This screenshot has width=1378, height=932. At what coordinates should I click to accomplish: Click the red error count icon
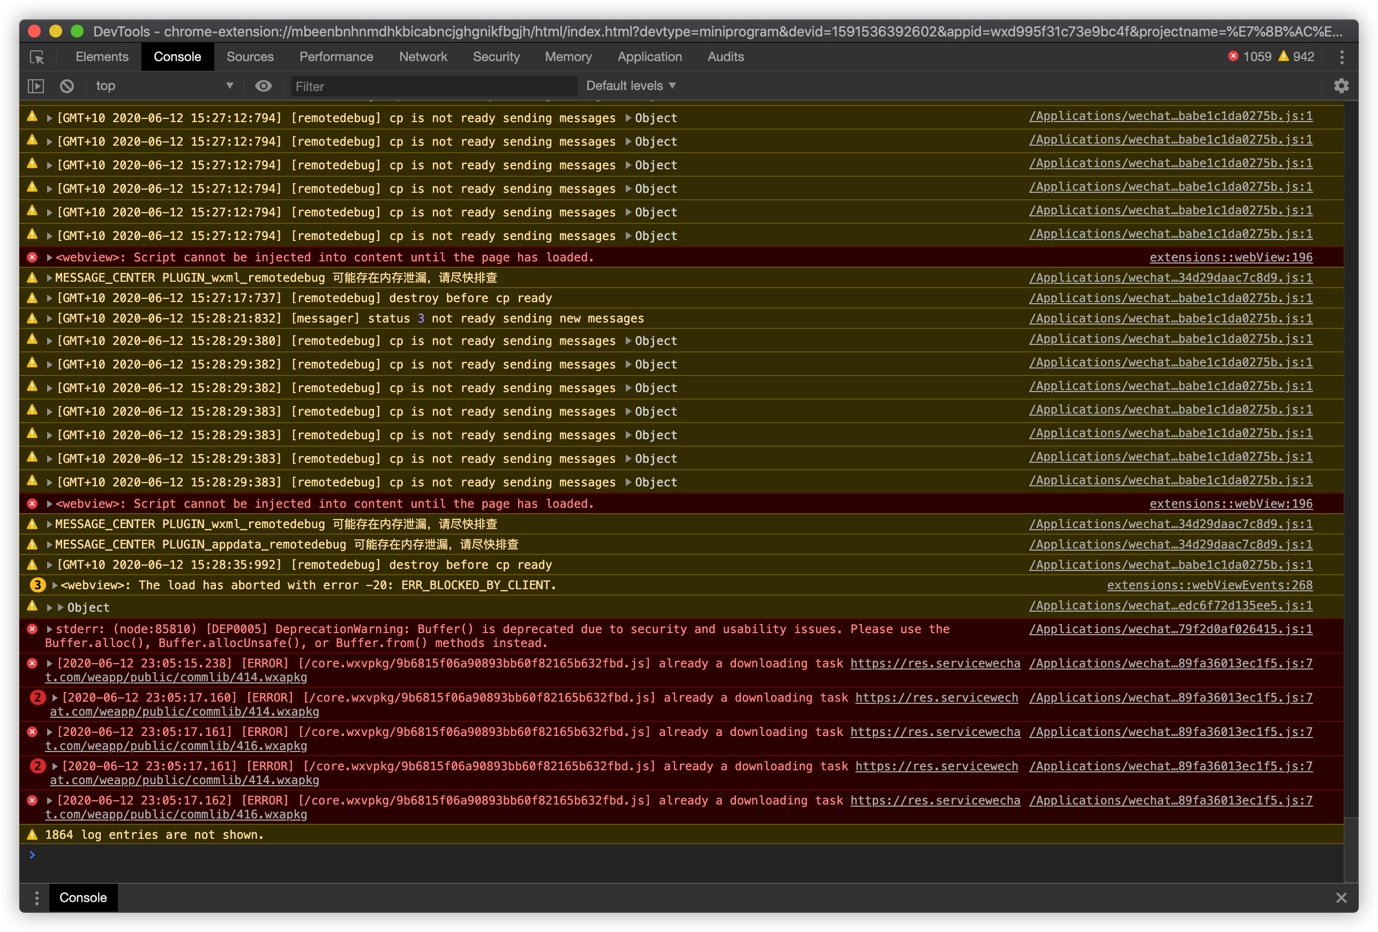[x=1233, y=56]
